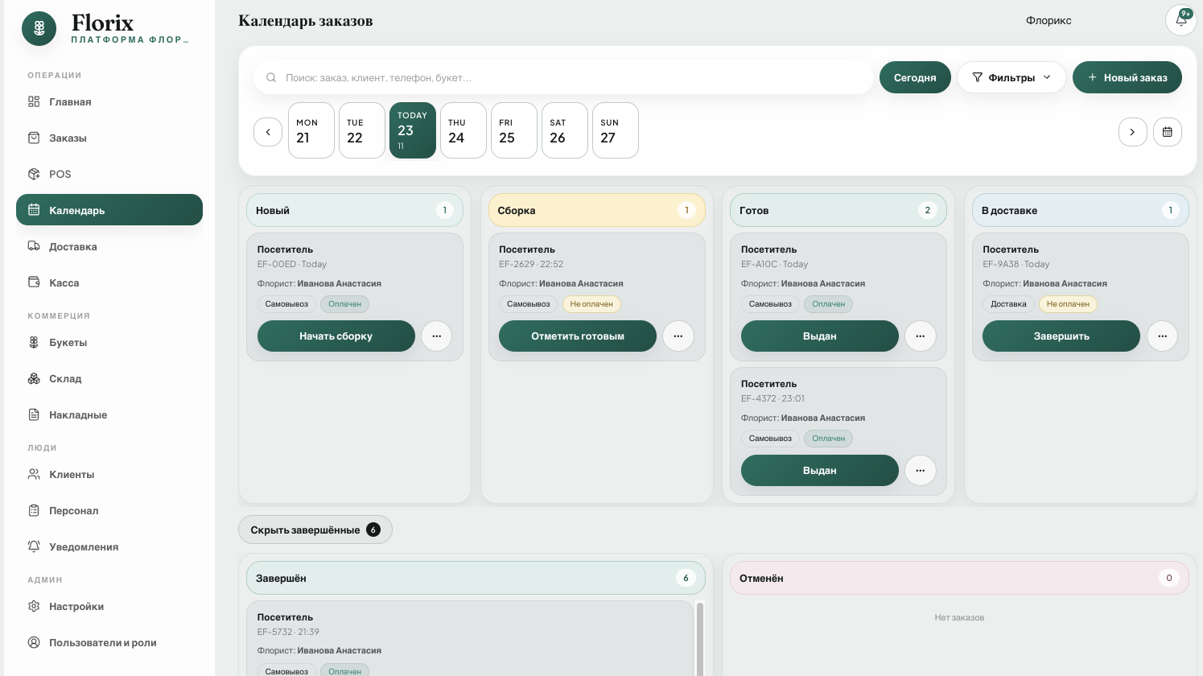Select FRI 25 day tab
The width and height of the screenshot is (1203, 676).
(514, 130)
